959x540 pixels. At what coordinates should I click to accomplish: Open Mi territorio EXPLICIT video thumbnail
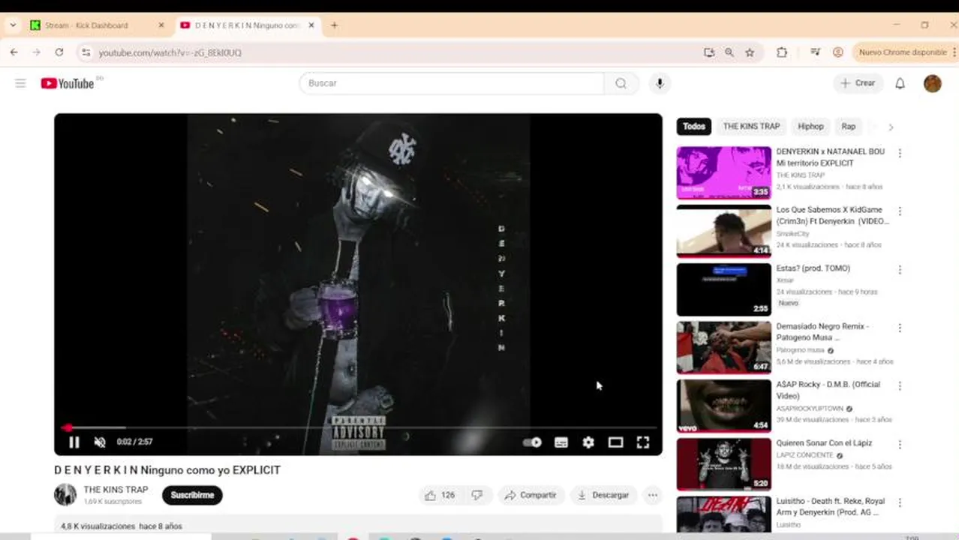(x=723, y=172)
